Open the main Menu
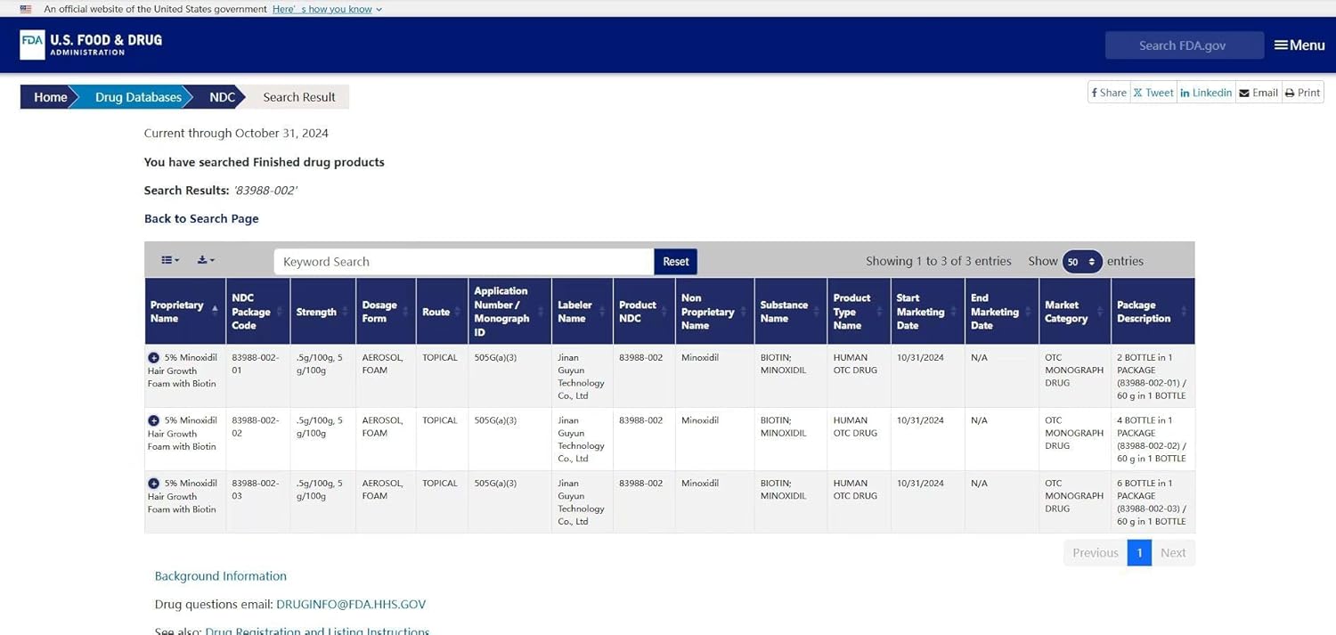This screenshot has height=635, width=1336. click(1299, 45)
